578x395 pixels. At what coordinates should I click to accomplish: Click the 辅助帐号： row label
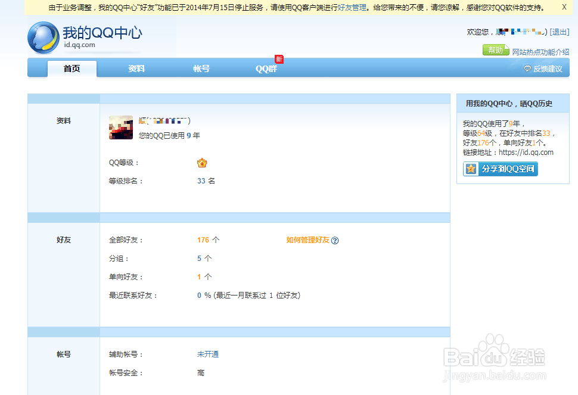click(126, 354)
